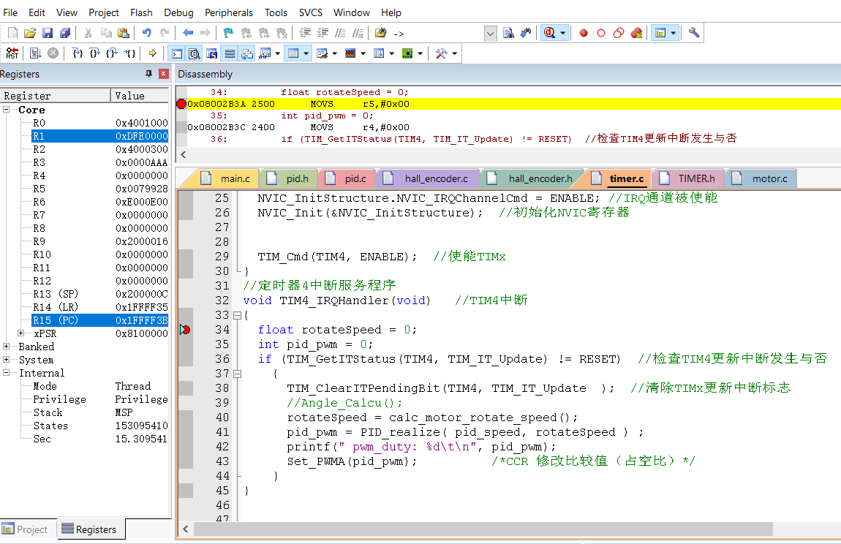Toggle breakpoint on code line 34
841x544 pixels.
tap(185, 330)
